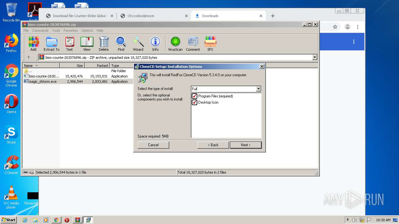This screenshot has width=399, height=224.
Task: Run Test on the archive
Action: point(70,44)
